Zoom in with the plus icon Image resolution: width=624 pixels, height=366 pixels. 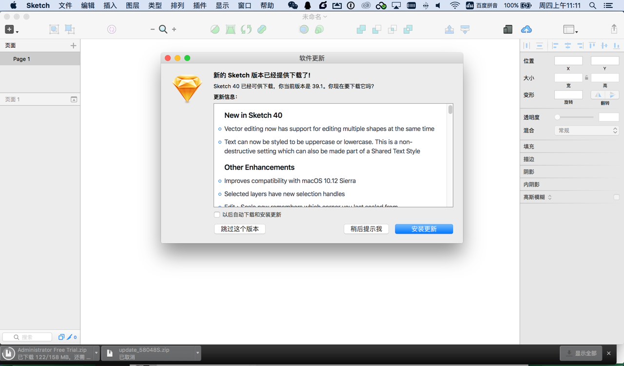click(x=174, y=30)
